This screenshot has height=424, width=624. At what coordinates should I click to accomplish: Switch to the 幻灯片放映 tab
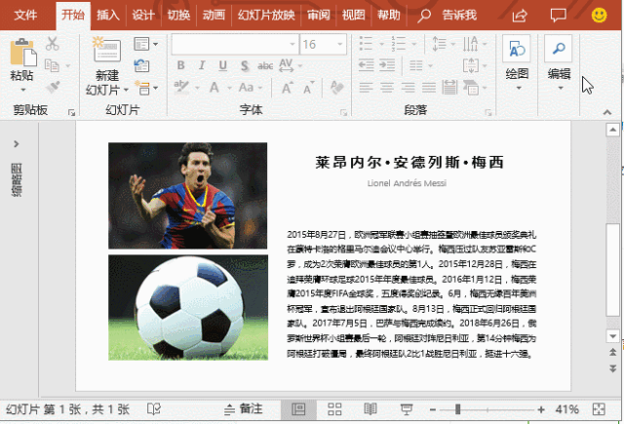click(266, 16)
